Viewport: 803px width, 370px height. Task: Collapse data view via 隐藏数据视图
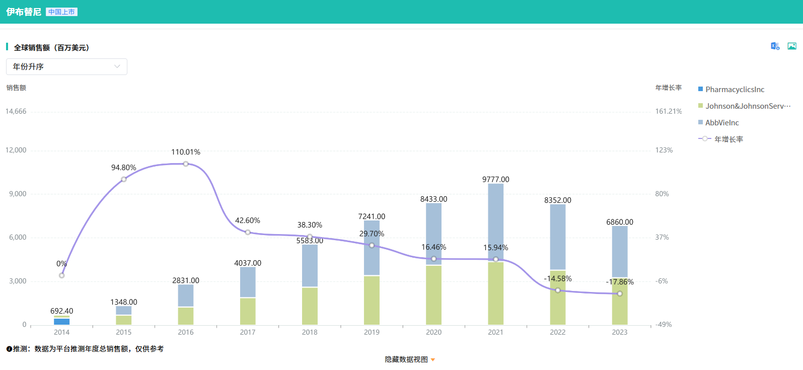click(406, 359)
